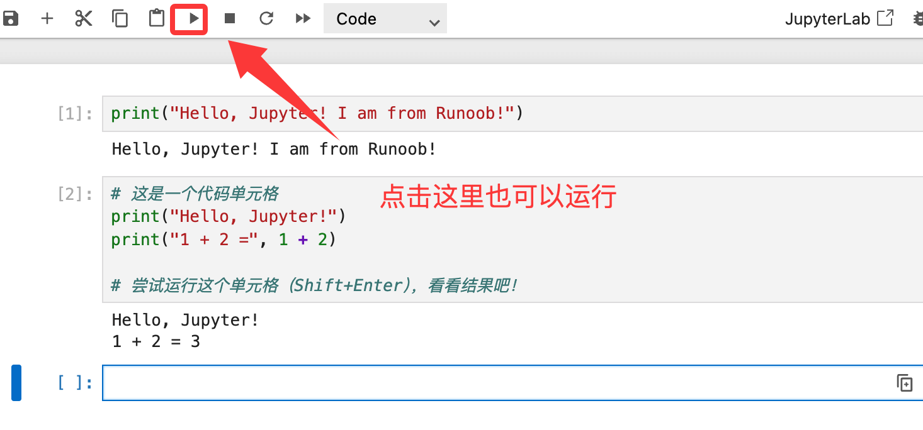Open the Code cell type dropdown
923x430 pixels.
(x=385, y=19)
